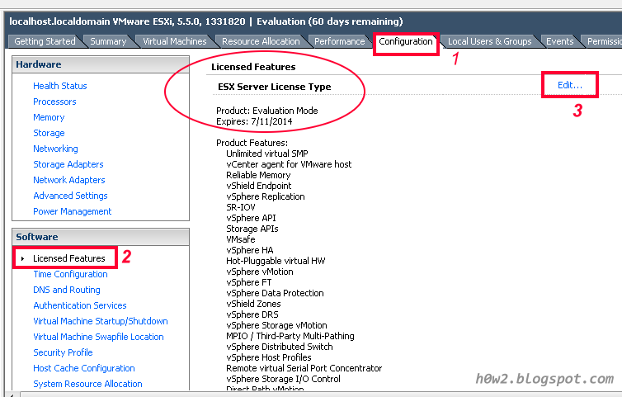View the Memory settings link
The width and height of the screenshot is (622, 397).
(x=49, y=117)
